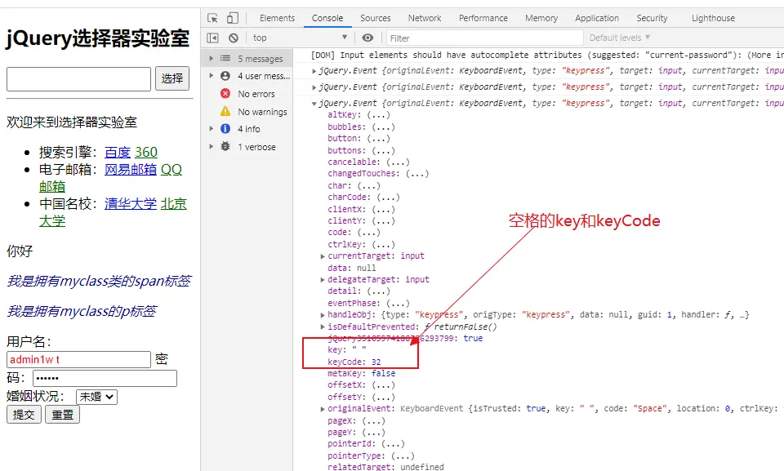This screenshot has width=784, height=471.
Task: Click the eye live expression icon
Action: coord(368,38)
